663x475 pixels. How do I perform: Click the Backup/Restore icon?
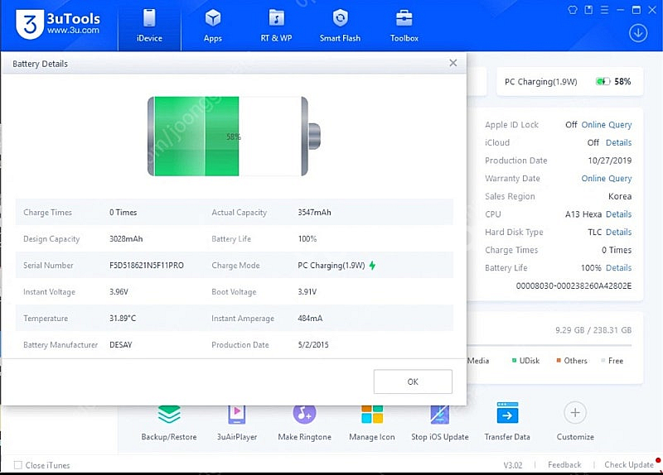(x=169, y=415)
